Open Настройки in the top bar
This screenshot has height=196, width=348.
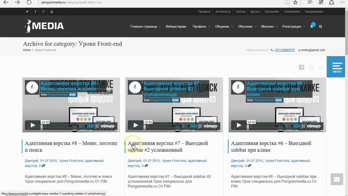point(272,11)
